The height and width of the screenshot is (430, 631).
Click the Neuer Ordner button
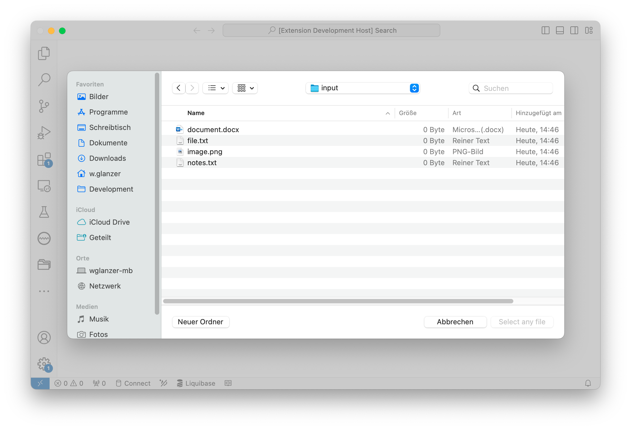pos(201,322)
